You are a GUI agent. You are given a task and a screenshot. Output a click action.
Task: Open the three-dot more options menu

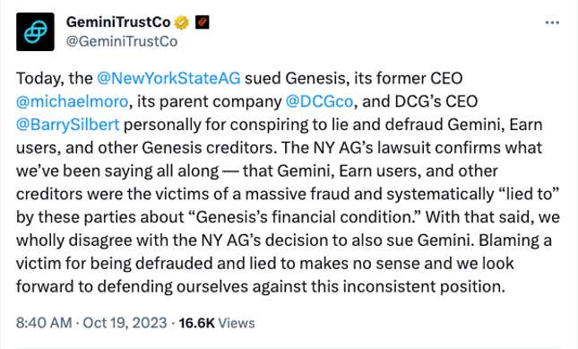pos(552,22)
